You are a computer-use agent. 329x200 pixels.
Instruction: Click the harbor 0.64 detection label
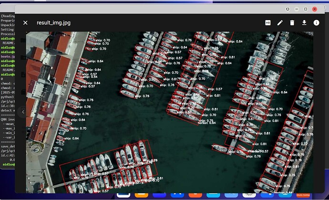(x=206, y=123)
